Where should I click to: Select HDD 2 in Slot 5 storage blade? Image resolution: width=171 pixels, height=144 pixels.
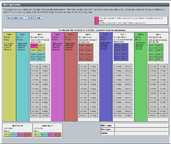point(82,55)
